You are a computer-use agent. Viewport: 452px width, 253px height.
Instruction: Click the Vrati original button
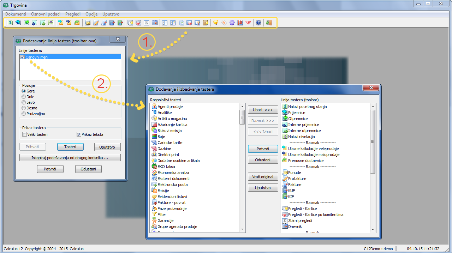263,177
